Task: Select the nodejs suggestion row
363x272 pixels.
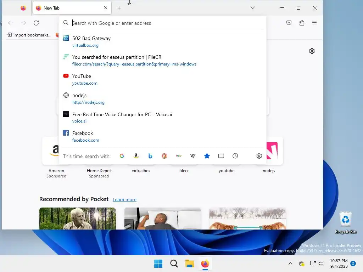Action: coord(162,98)
